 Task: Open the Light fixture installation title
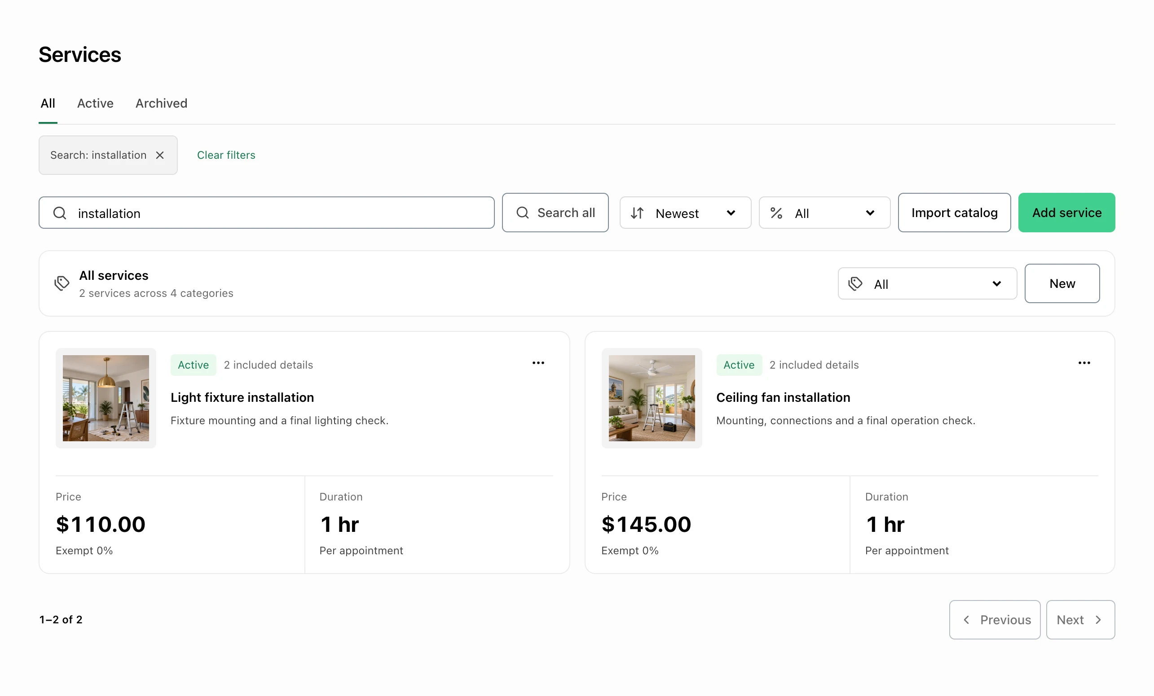(x=242, y=397)
